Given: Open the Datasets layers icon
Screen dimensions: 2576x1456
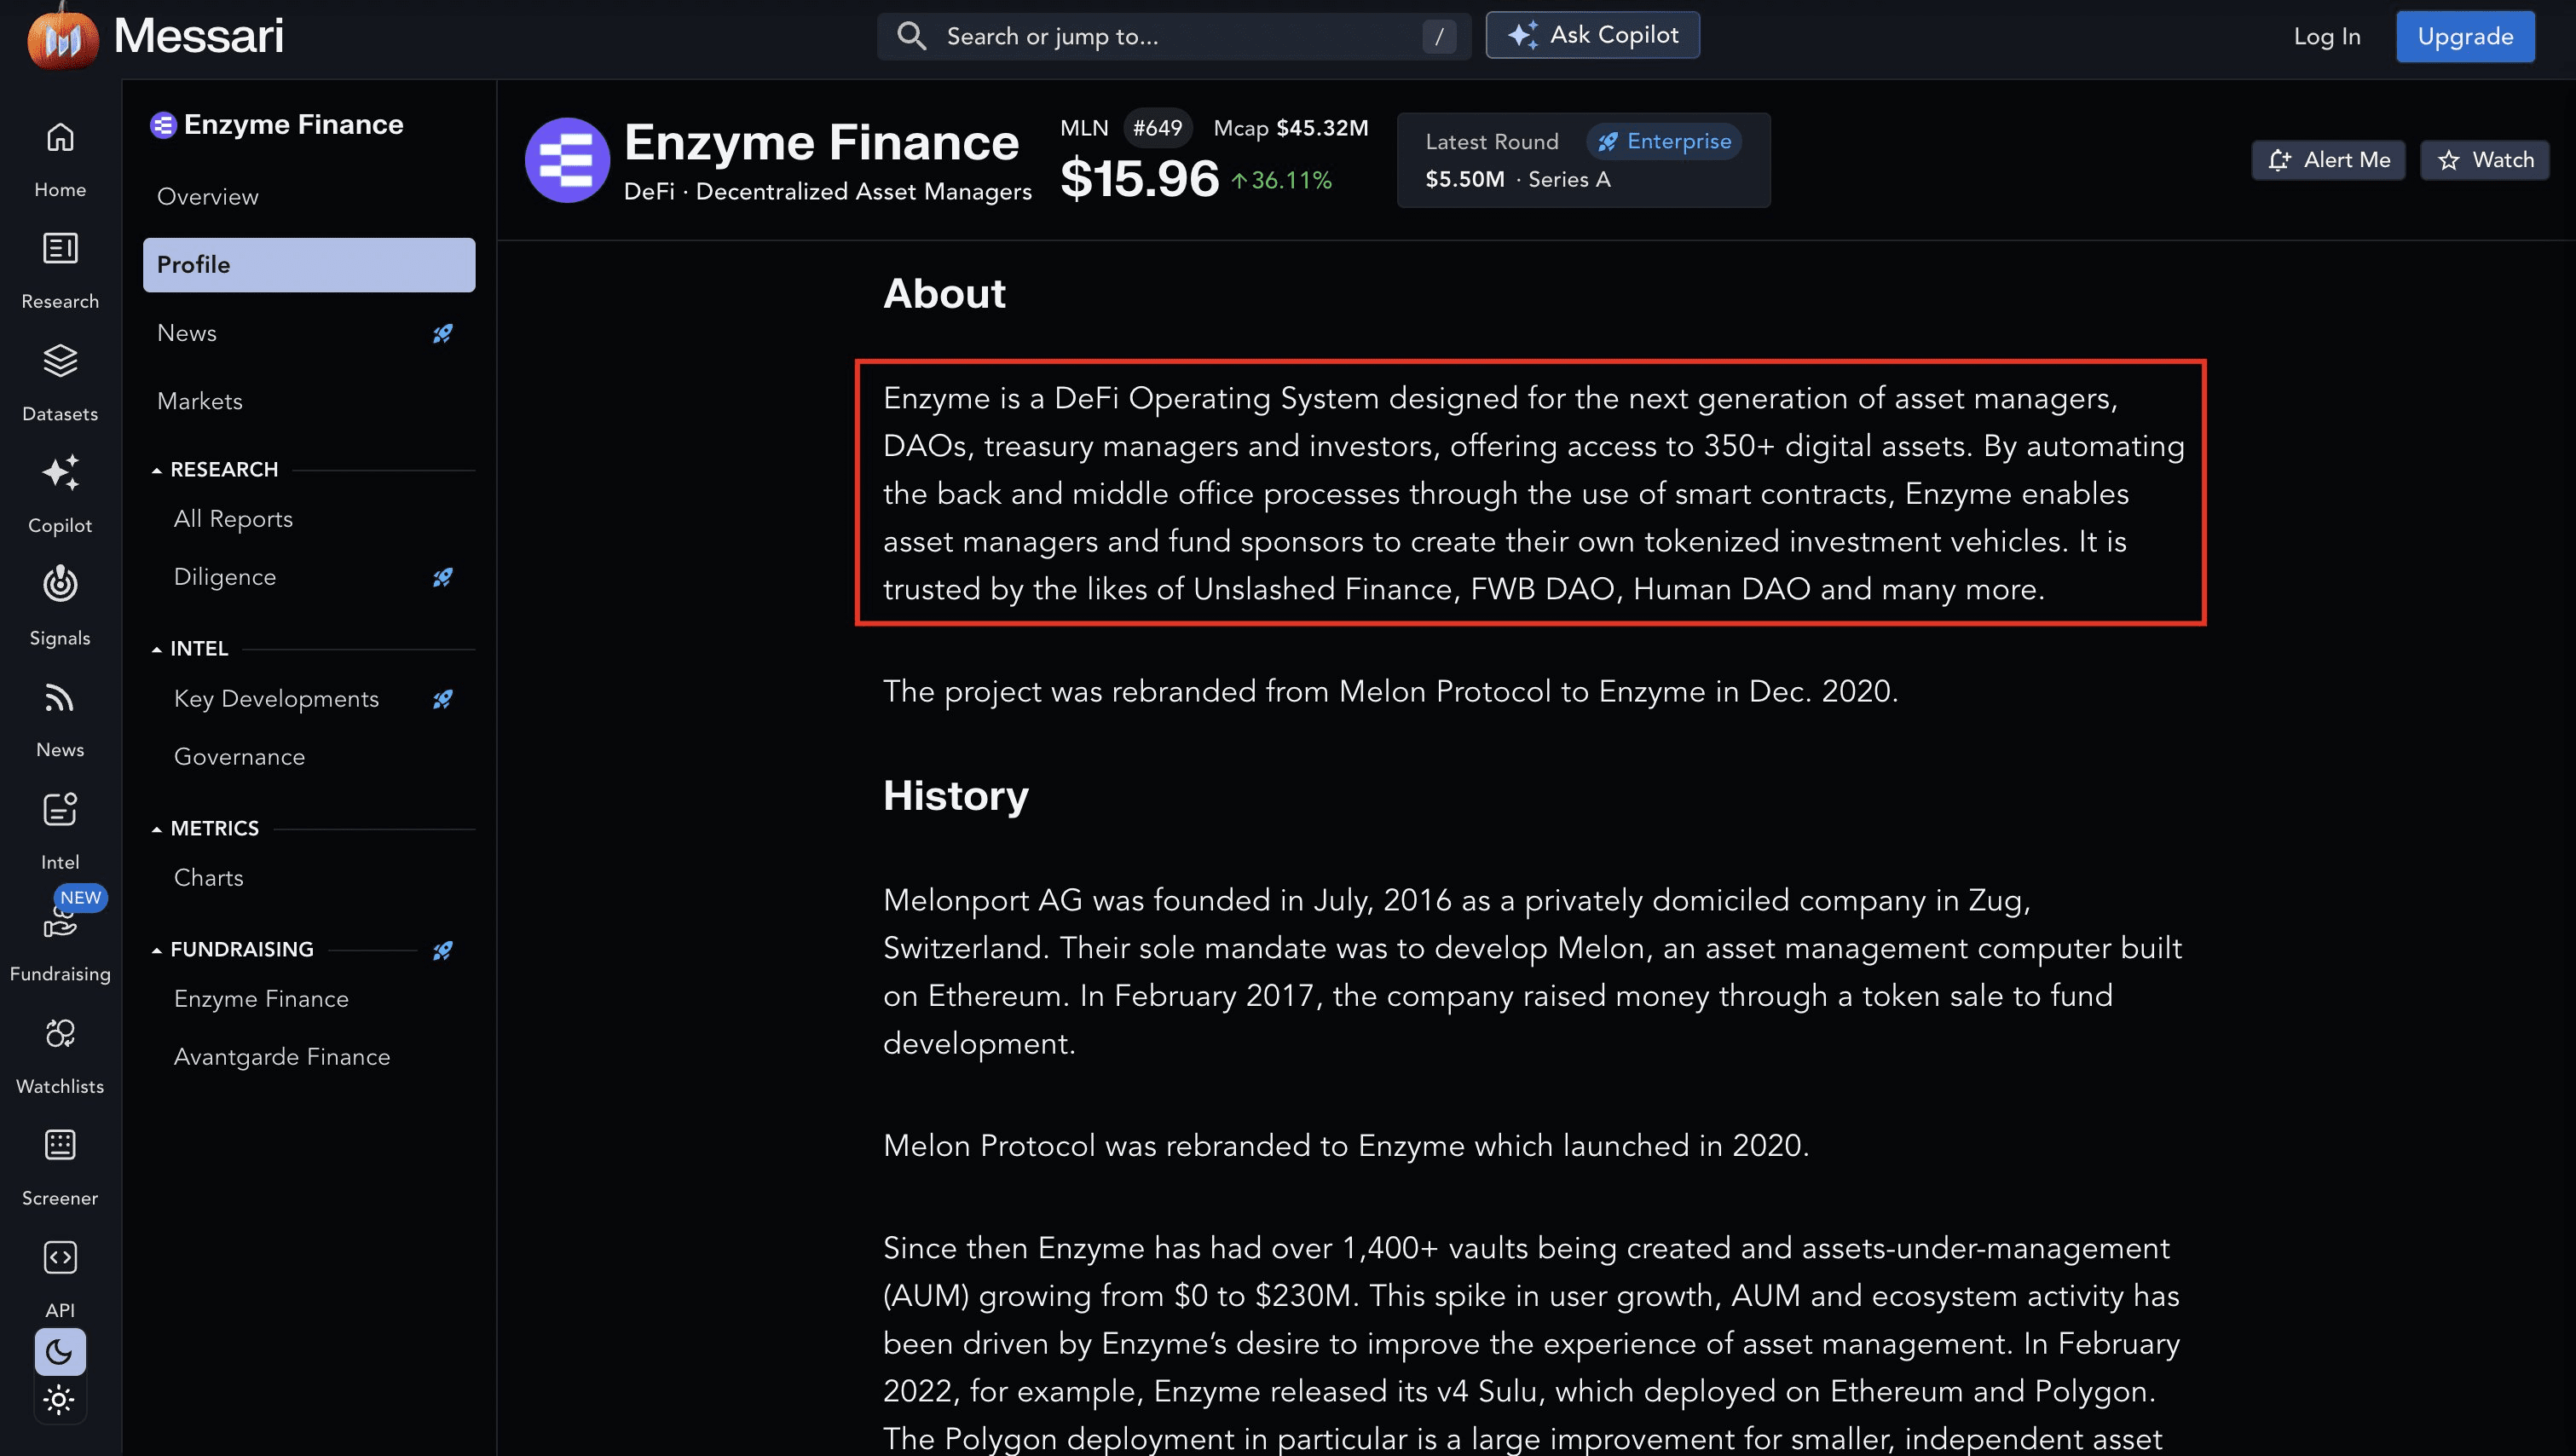Looking at the screenshot, I should coord(60,361).
